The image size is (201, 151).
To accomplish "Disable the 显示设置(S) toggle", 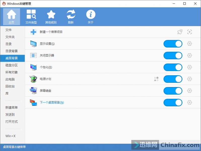I will point(173,44).
